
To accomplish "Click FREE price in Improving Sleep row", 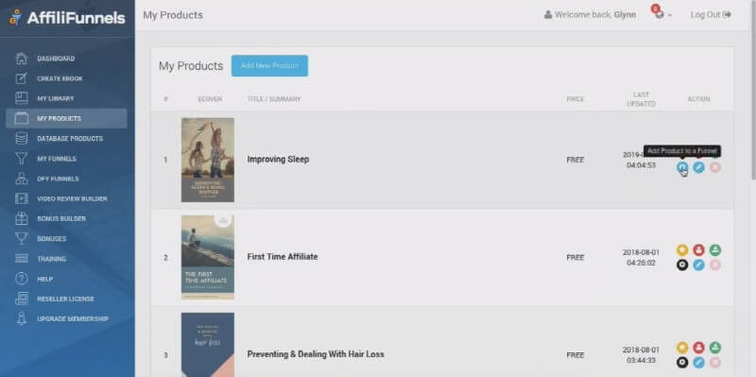I will click(576, 160).
